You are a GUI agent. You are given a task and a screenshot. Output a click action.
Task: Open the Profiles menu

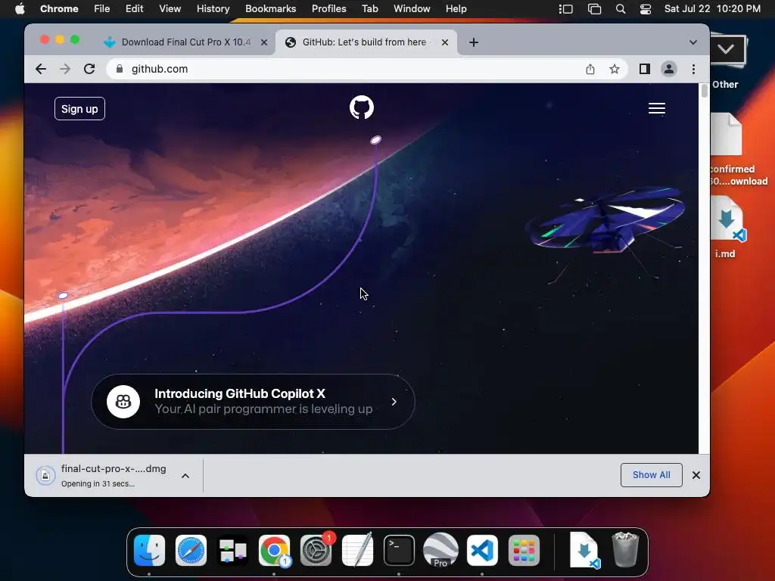(x=328, y=9)
